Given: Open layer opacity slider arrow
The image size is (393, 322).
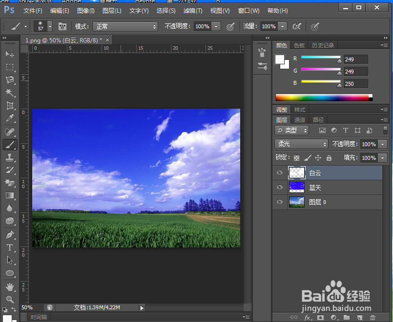Looking at the screenshot, I should point(382,144).
